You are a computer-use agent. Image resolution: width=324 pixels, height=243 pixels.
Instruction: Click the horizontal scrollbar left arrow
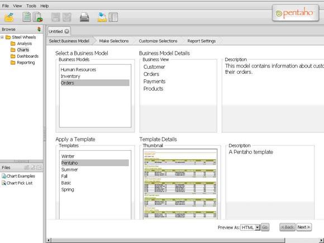pos(49,240)
